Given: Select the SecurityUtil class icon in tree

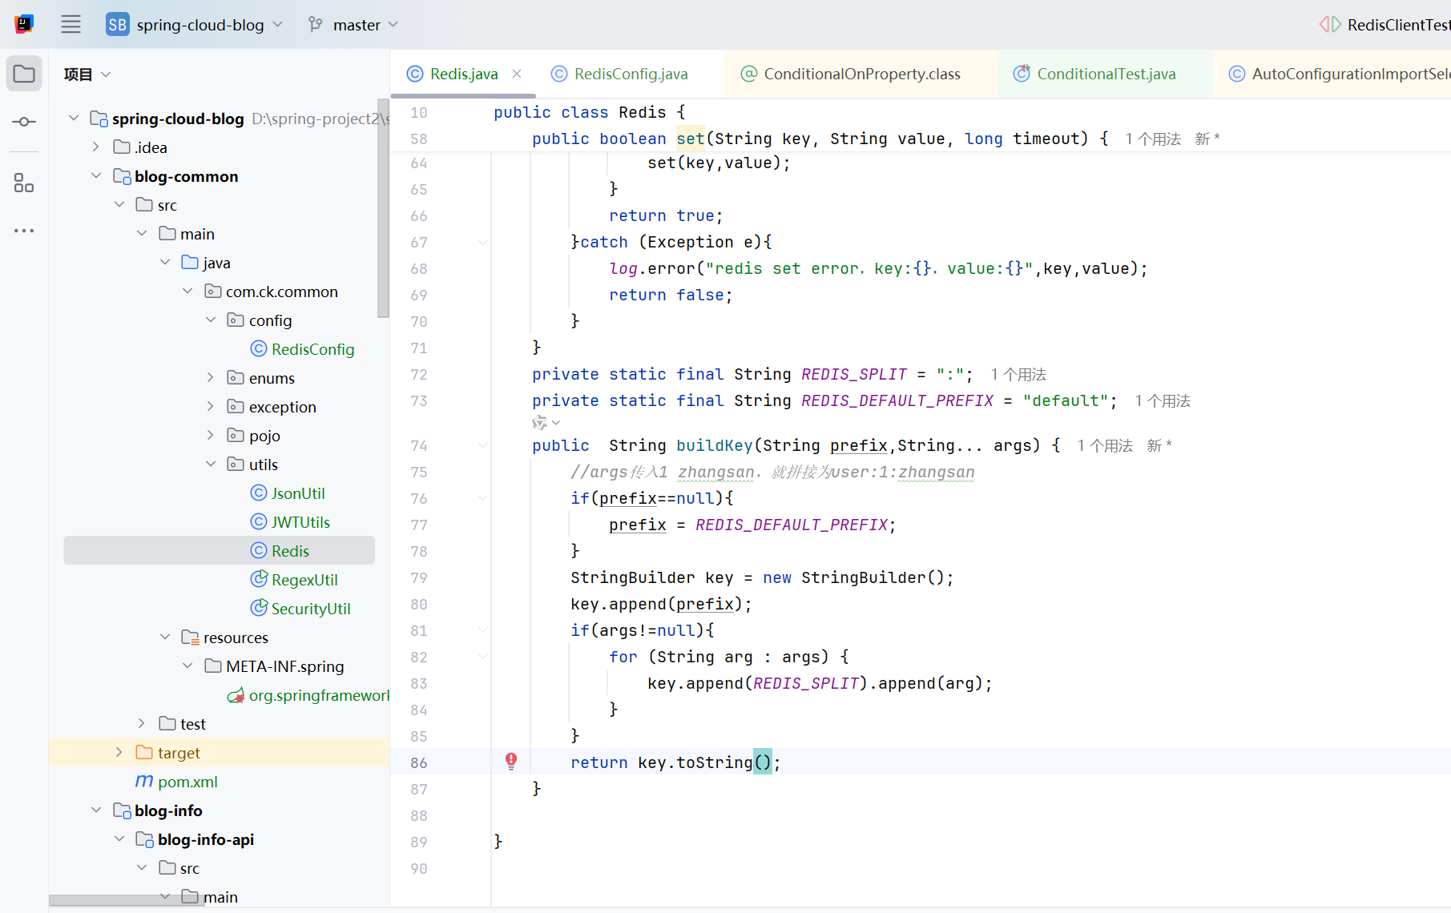Looking at the screenshot, I should 258,608.
